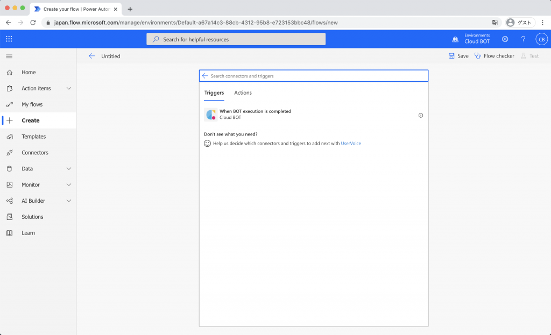Click the Environments globe icon

tap(455, 39)
